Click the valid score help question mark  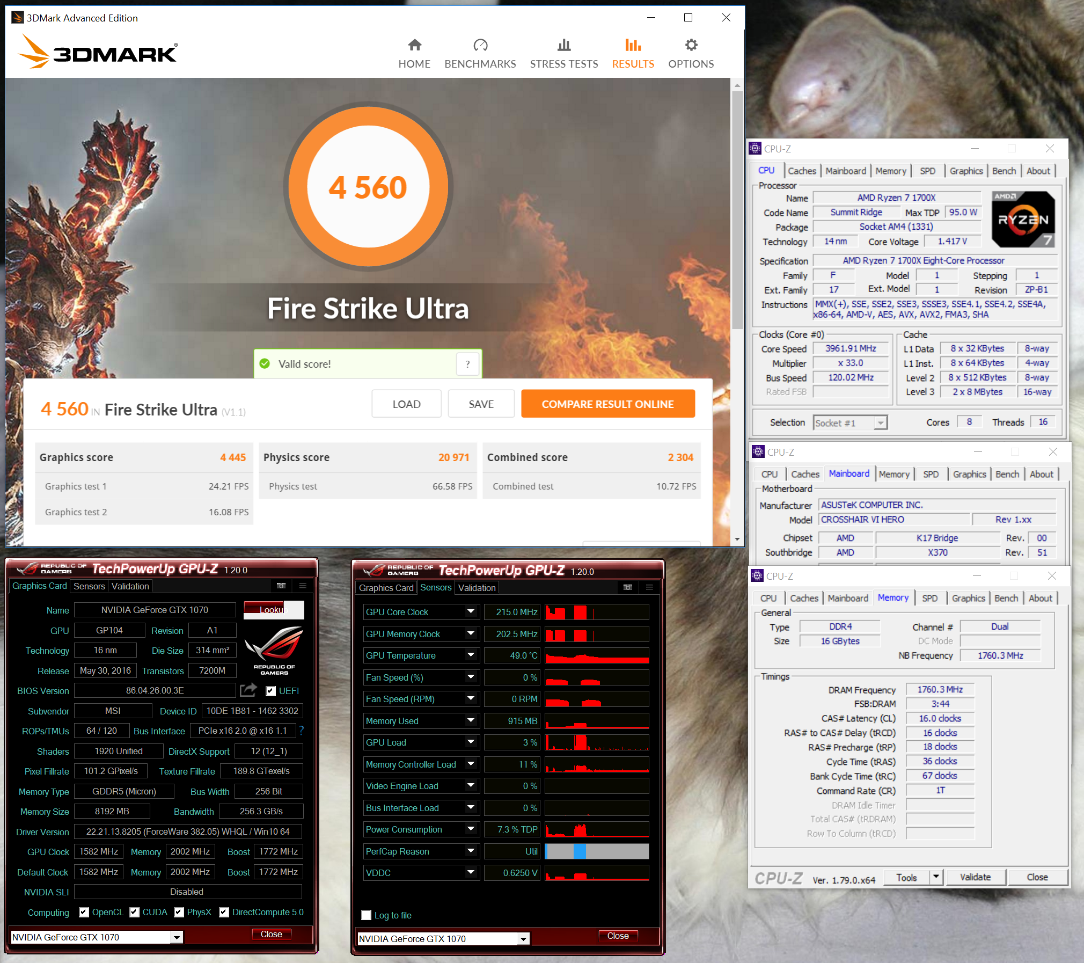click(x=467, y=364)
